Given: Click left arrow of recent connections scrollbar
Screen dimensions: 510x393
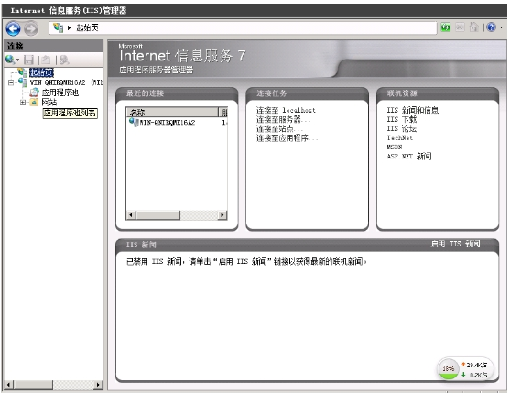Looking at the screenshot, I should pyautogui.click(x=132, y=214).
